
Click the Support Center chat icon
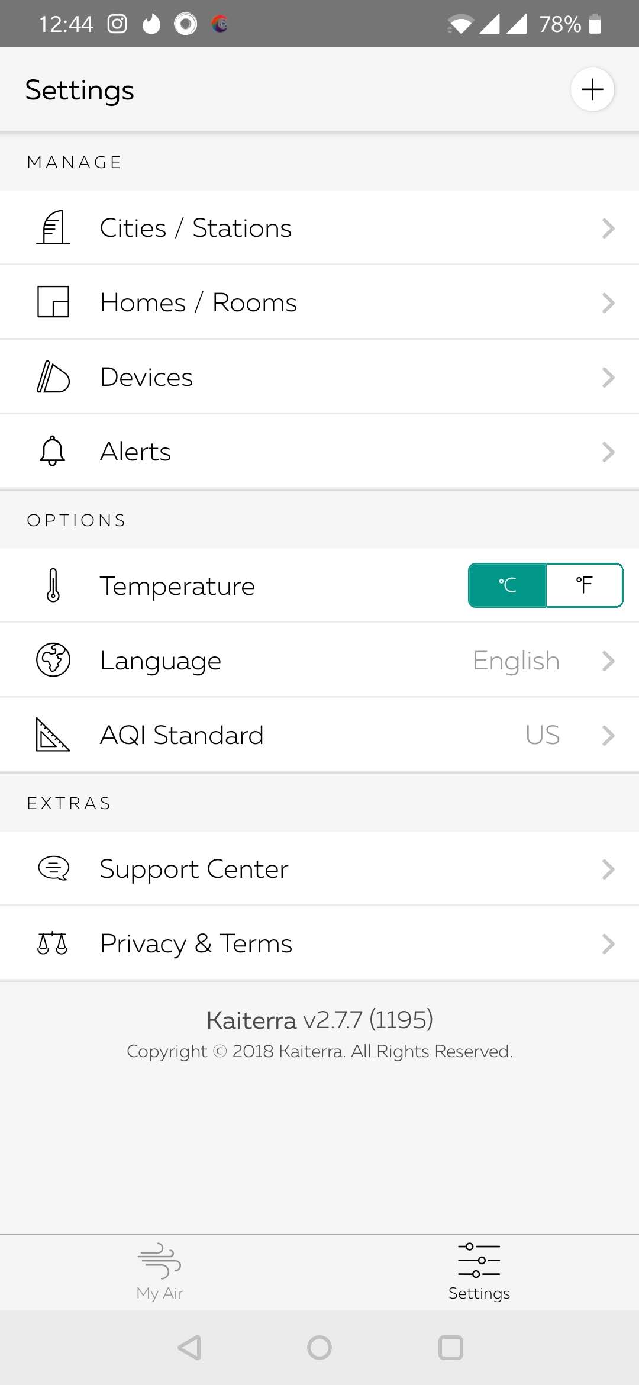tap(53, 869)
